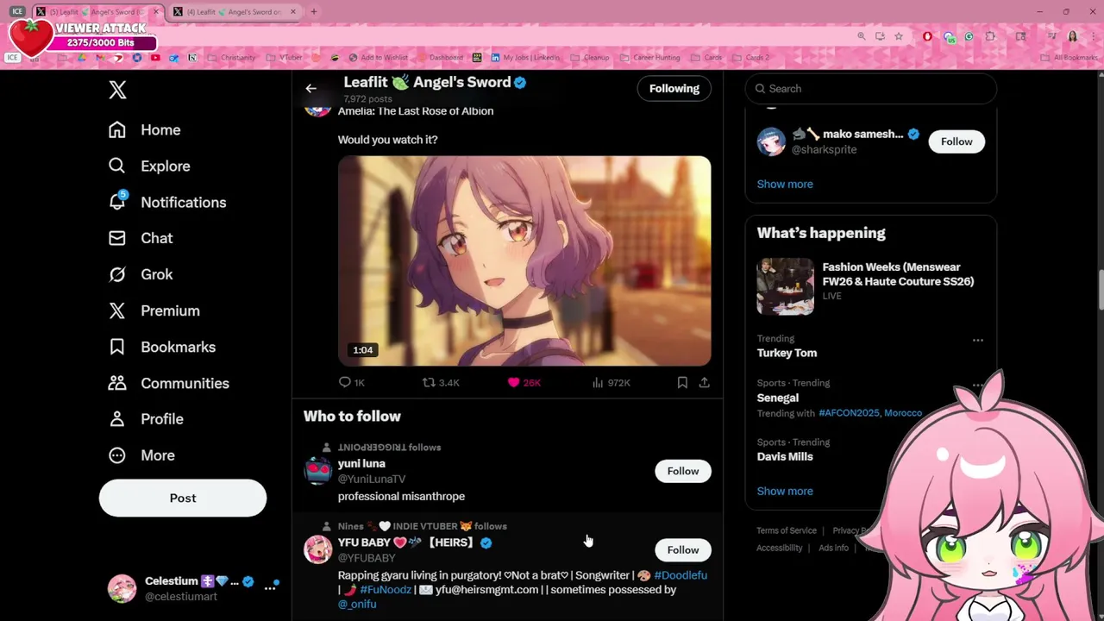Screen dimensions: 1104x621
Task: Open Communities in the sidebar
Action: [x=169, y=384]
